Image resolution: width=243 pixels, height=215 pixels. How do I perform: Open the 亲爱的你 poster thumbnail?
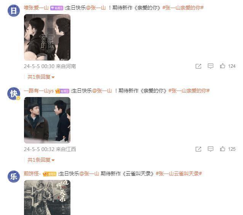coord(47,37)
